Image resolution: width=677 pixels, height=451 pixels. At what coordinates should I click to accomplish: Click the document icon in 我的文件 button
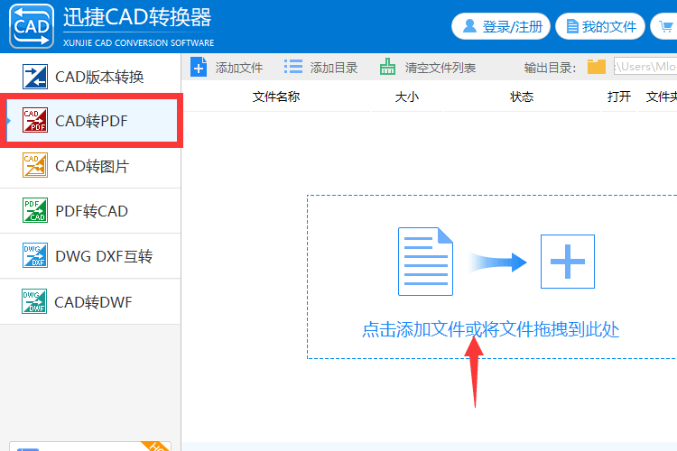point(572,26)
